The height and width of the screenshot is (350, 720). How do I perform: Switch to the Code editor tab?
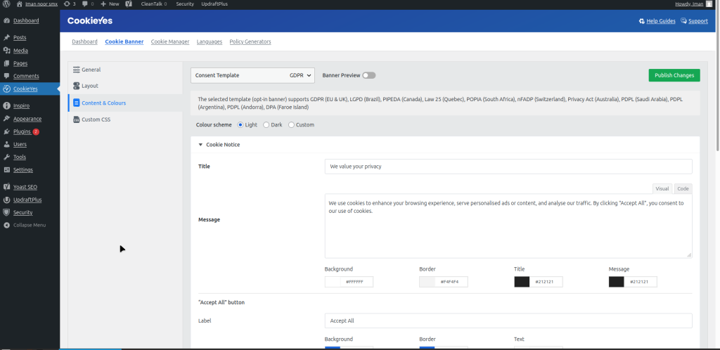(683, 188)
